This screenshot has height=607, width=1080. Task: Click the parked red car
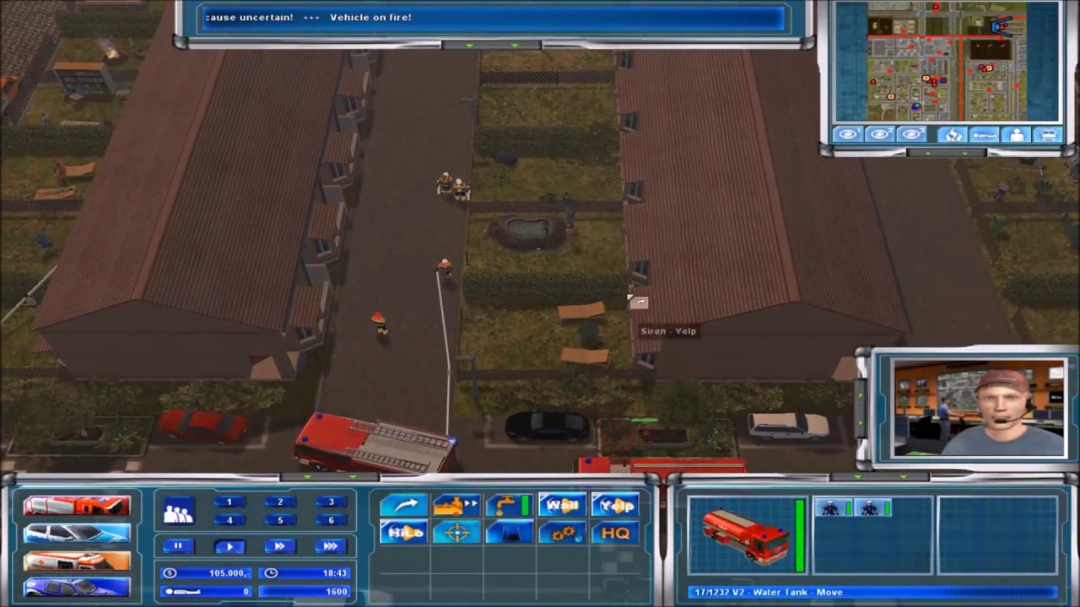click(202, 426)
